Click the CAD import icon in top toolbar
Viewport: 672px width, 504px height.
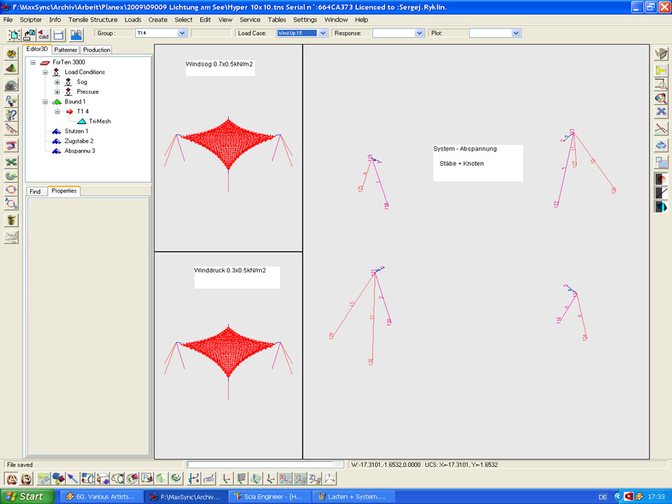coord(42,34)
